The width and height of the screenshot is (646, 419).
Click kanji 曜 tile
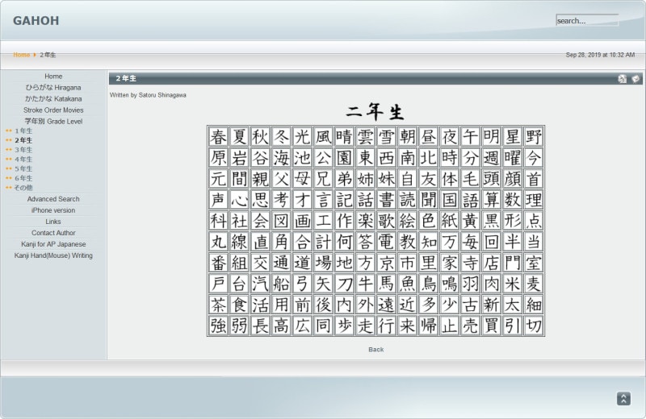point(513,158)
